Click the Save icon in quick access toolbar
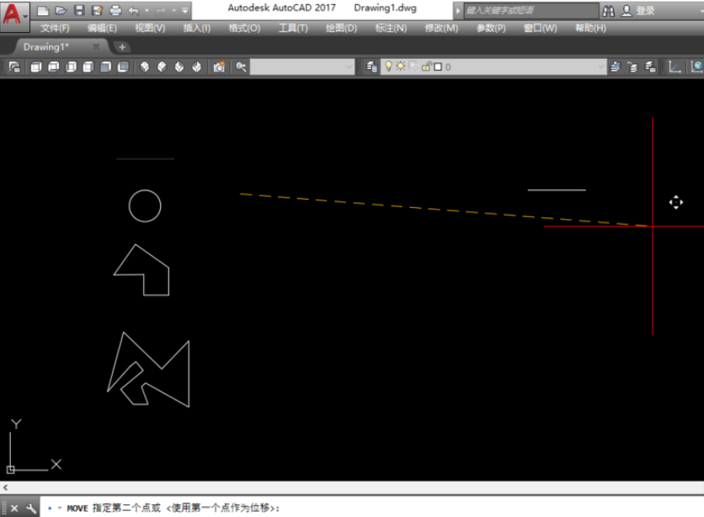The width and height of the screenshot is (704, 517). (79, 10)
